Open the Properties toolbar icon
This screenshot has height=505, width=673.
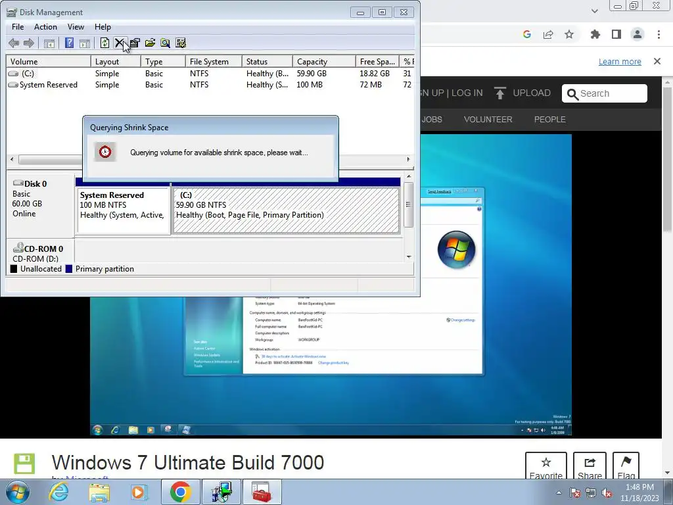coord(135,43)
